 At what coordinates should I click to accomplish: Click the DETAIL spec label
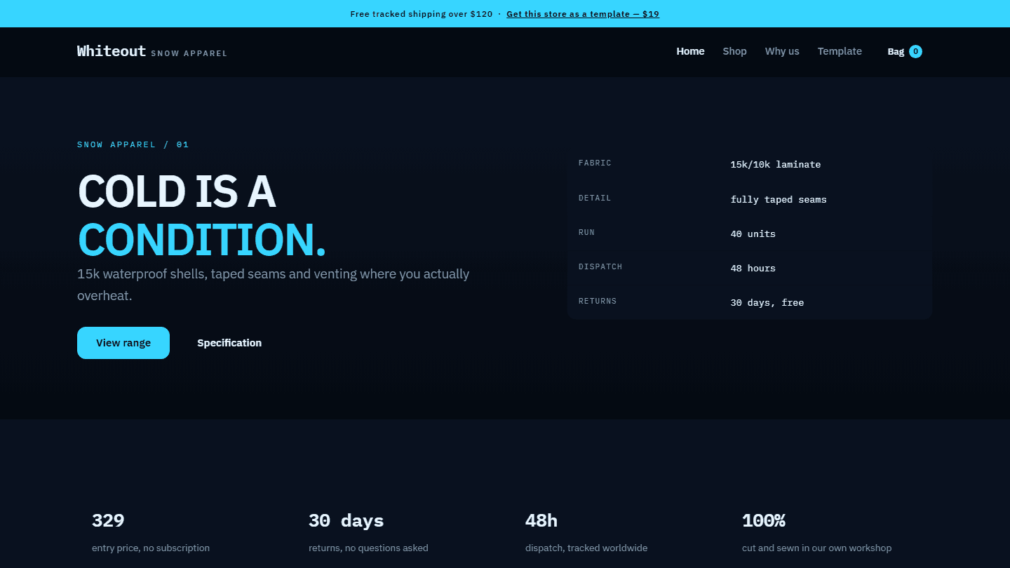tap(595, 198)
